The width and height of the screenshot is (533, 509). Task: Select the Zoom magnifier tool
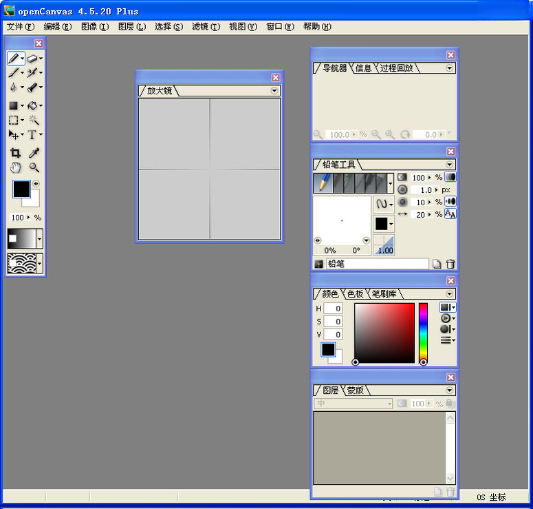coord(34,167)
